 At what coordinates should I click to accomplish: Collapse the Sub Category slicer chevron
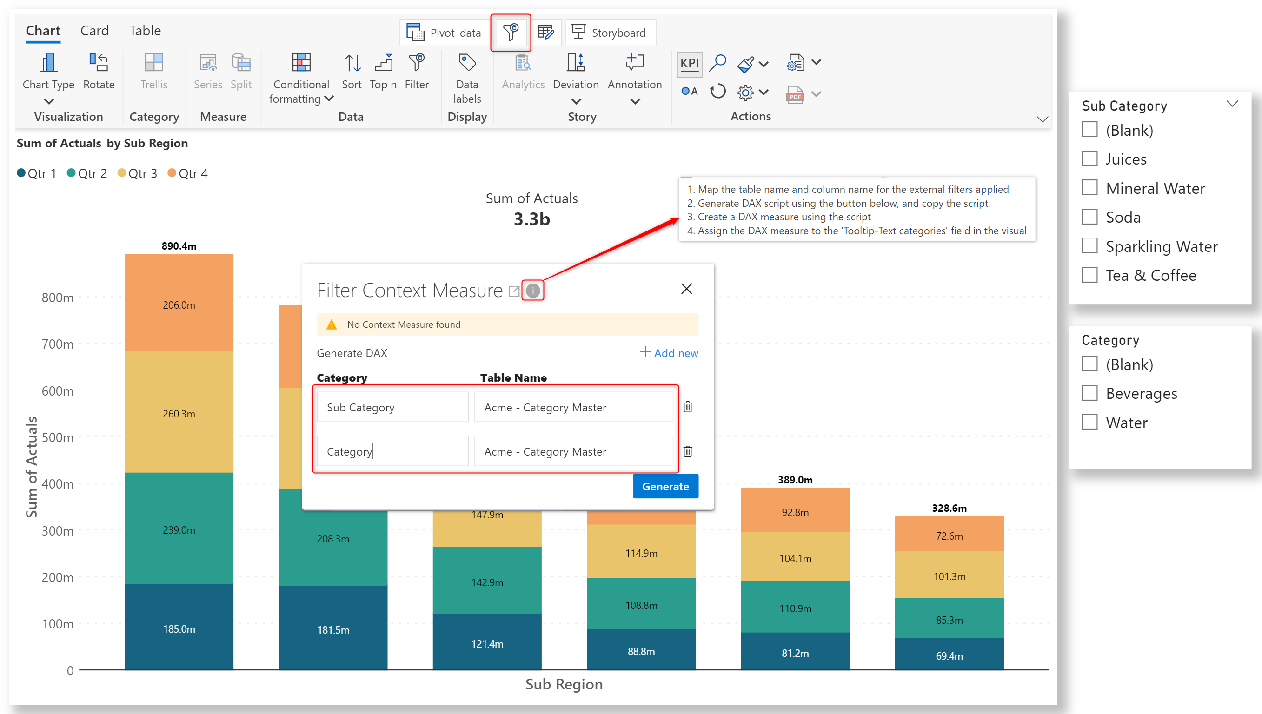coord(1232,104)
